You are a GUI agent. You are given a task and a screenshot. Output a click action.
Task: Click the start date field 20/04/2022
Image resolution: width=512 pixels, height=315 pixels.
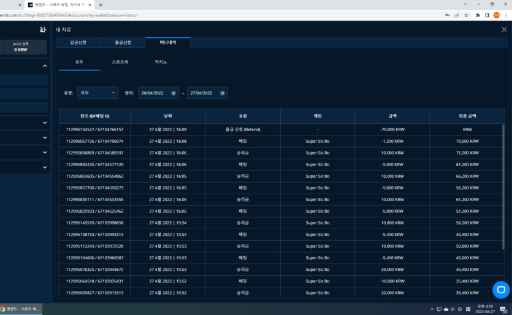point(158,93)
